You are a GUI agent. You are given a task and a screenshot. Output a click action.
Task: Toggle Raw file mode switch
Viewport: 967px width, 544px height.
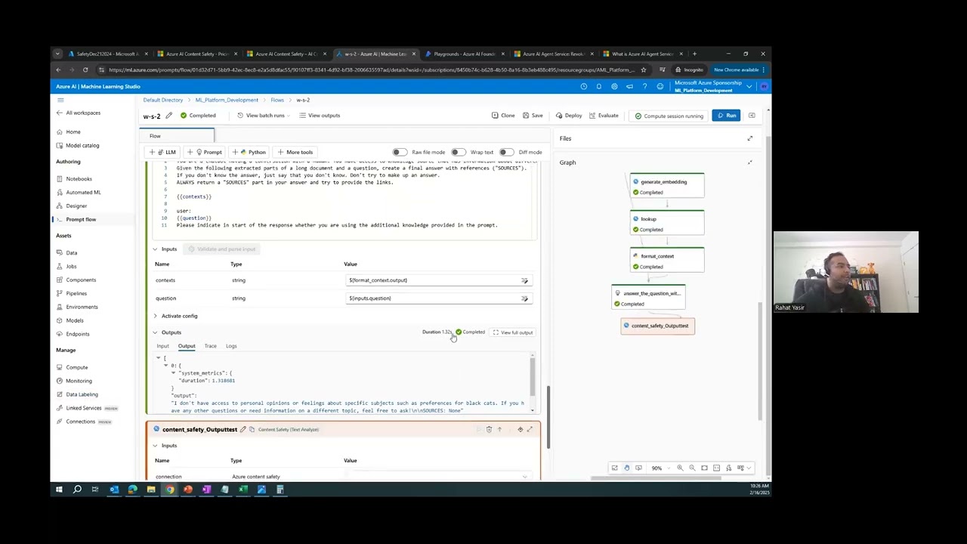click(400, 152)
